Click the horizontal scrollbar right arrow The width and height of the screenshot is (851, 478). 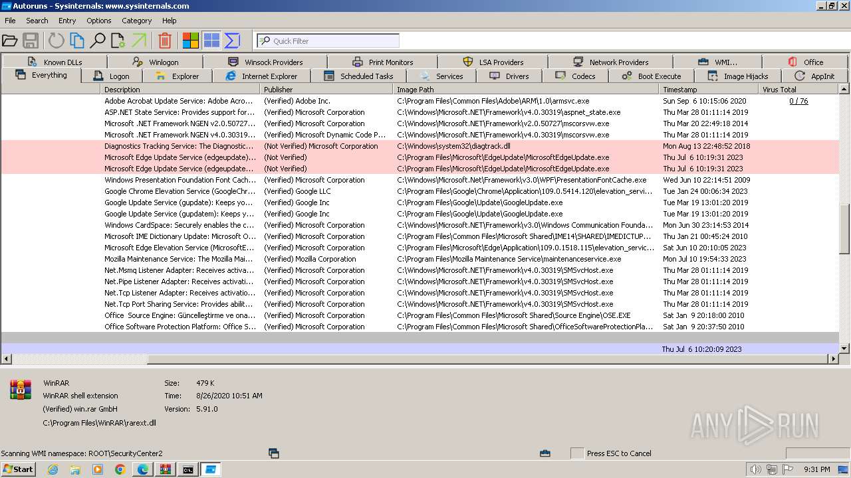(x=834, y=358)
